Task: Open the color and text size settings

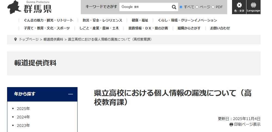Action: point(239,7)
